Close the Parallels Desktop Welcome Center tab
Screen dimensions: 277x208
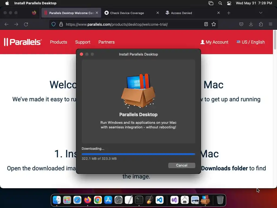click(97, 13)
